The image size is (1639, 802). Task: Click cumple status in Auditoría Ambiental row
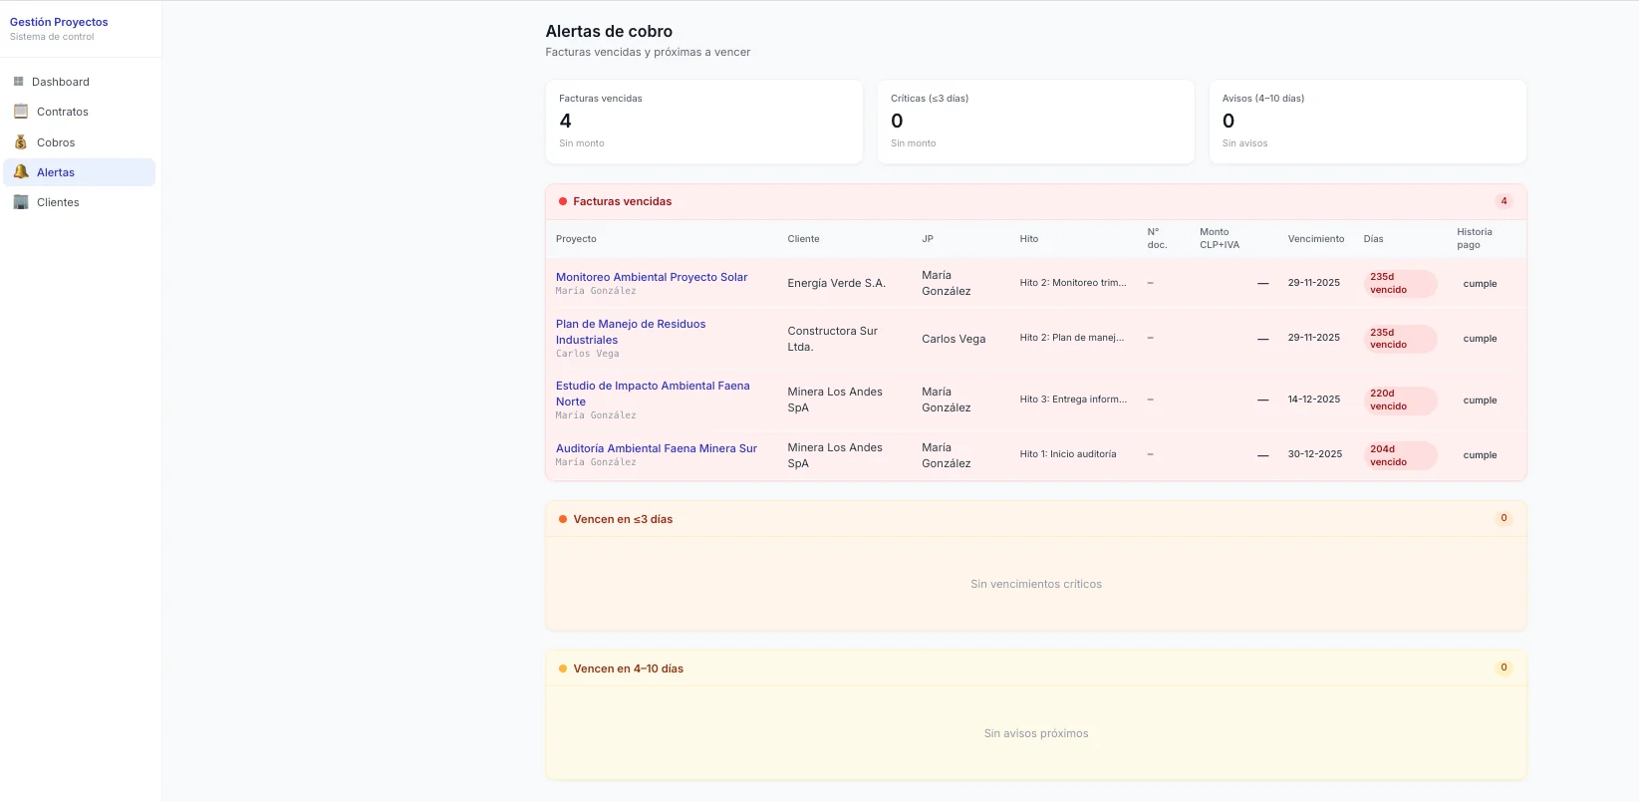(1480, 455)
